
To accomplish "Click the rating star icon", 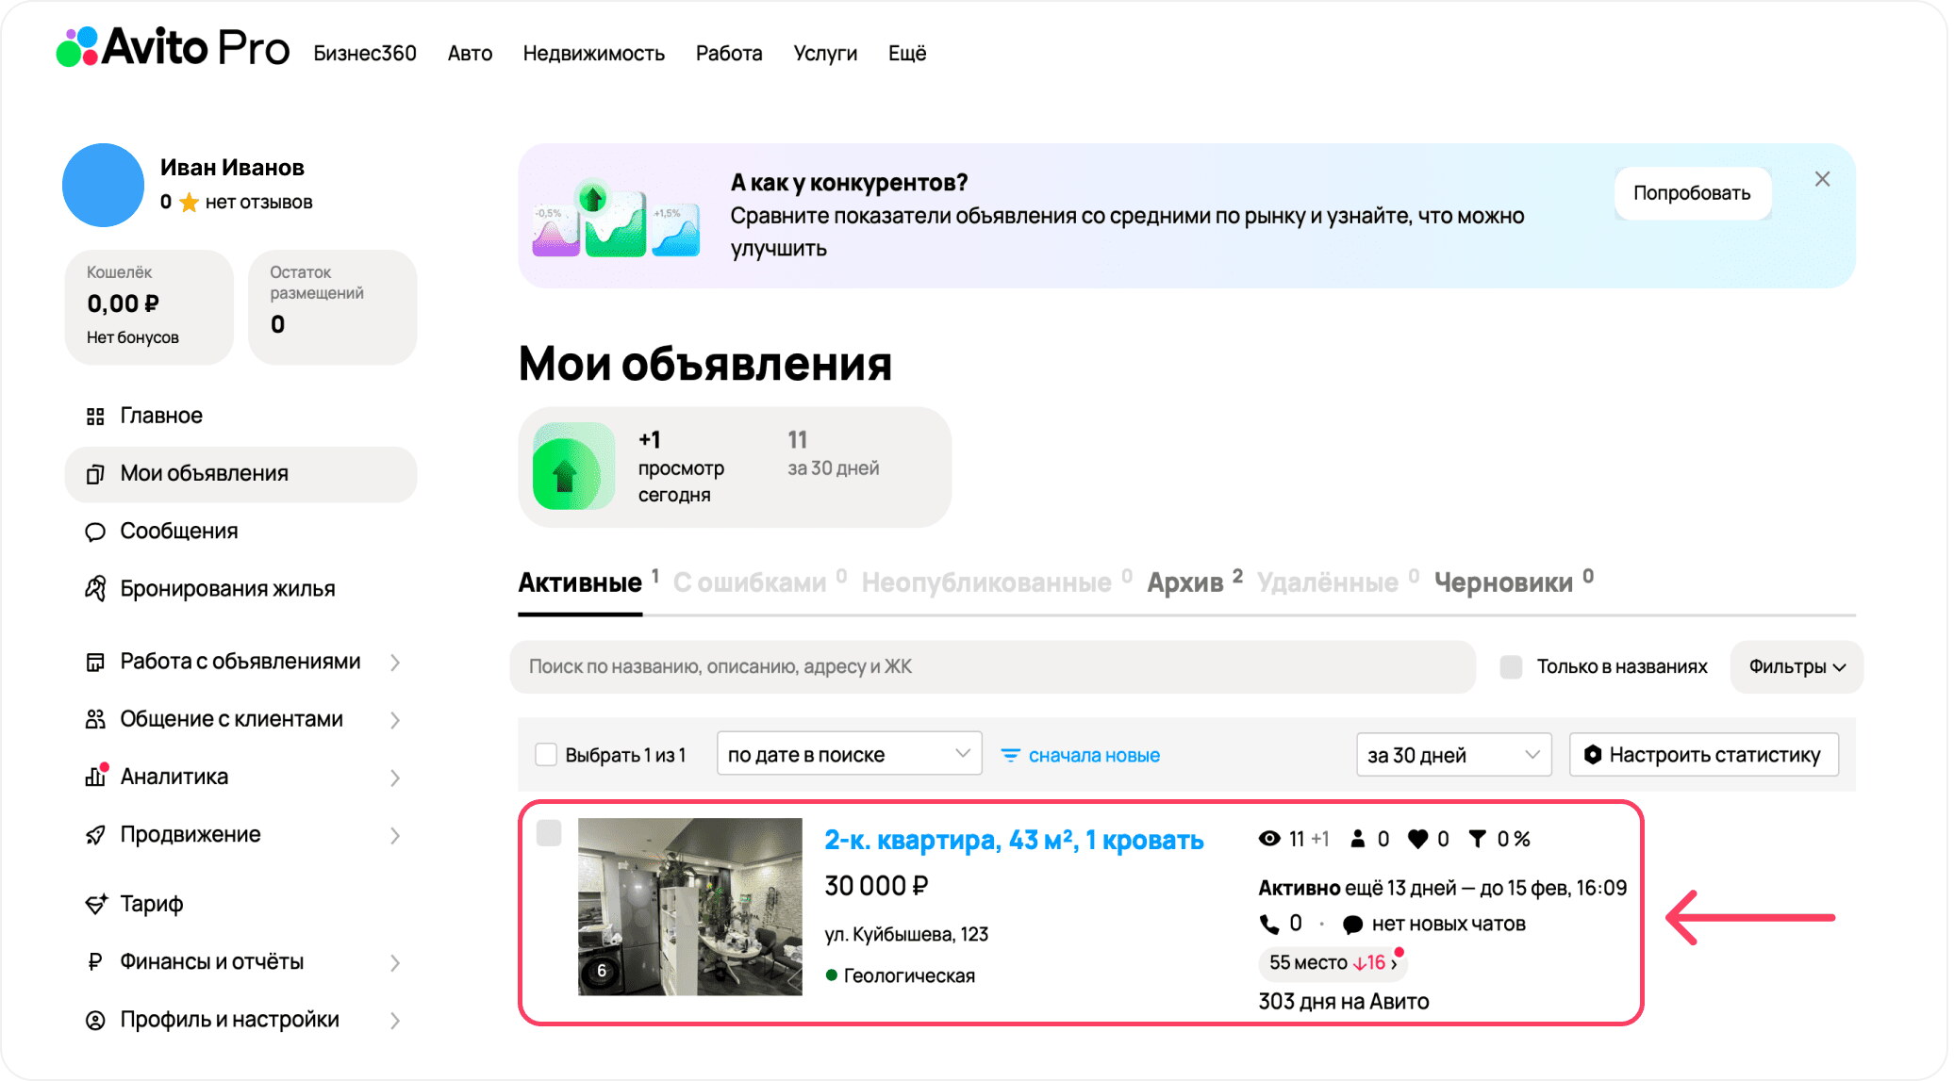I will pyautogui.click(x=189, y=203).
